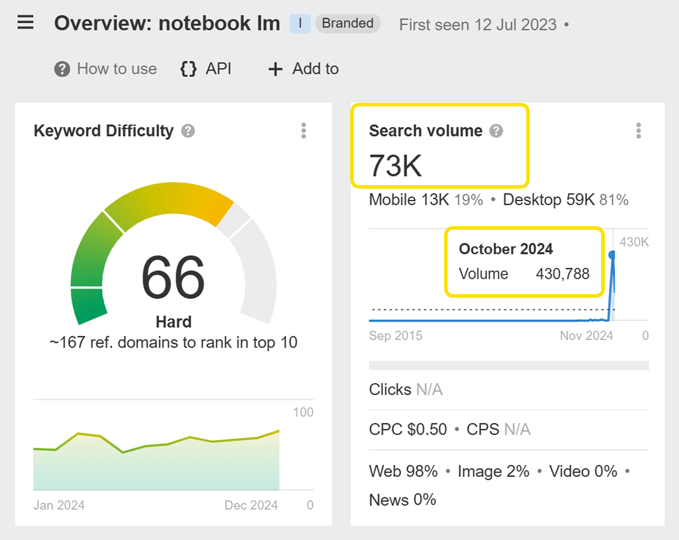This screenshot has height=540, width=679.
Task: Click the How to use question mark icon
Action: pos(62,69)
